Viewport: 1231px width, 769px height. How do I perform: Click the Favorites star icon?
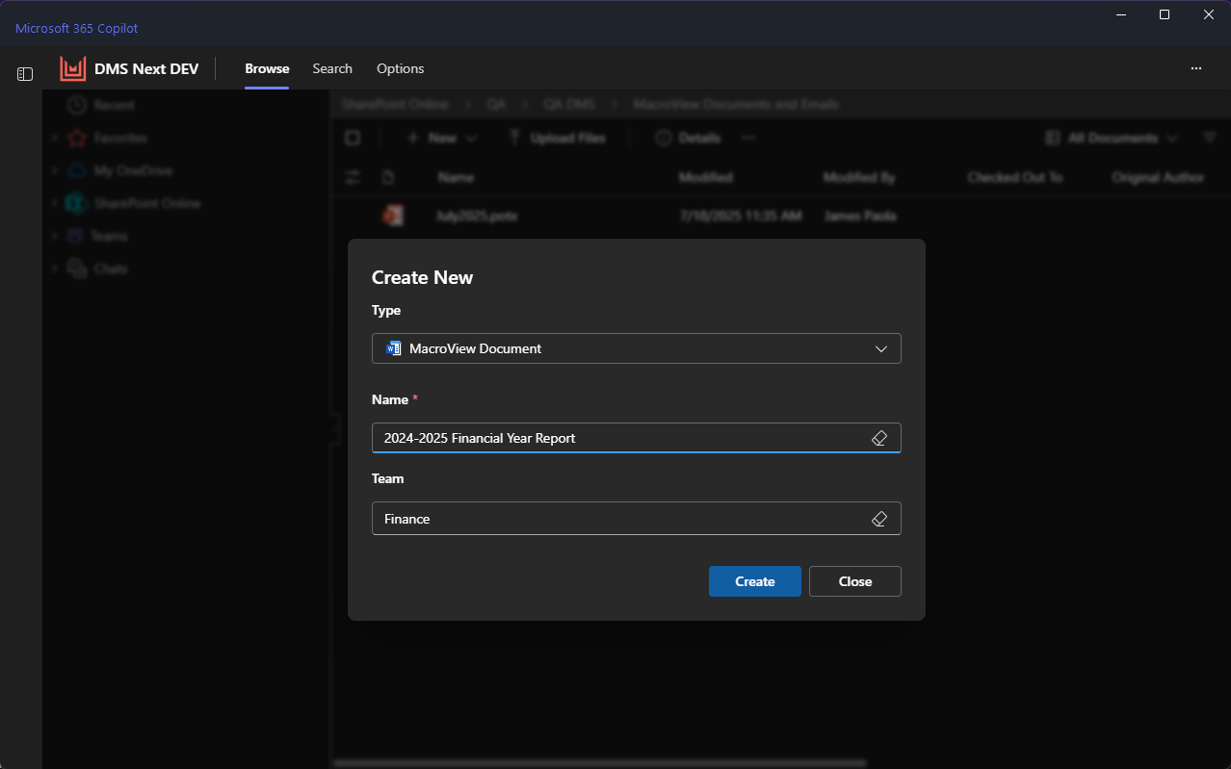76,138
